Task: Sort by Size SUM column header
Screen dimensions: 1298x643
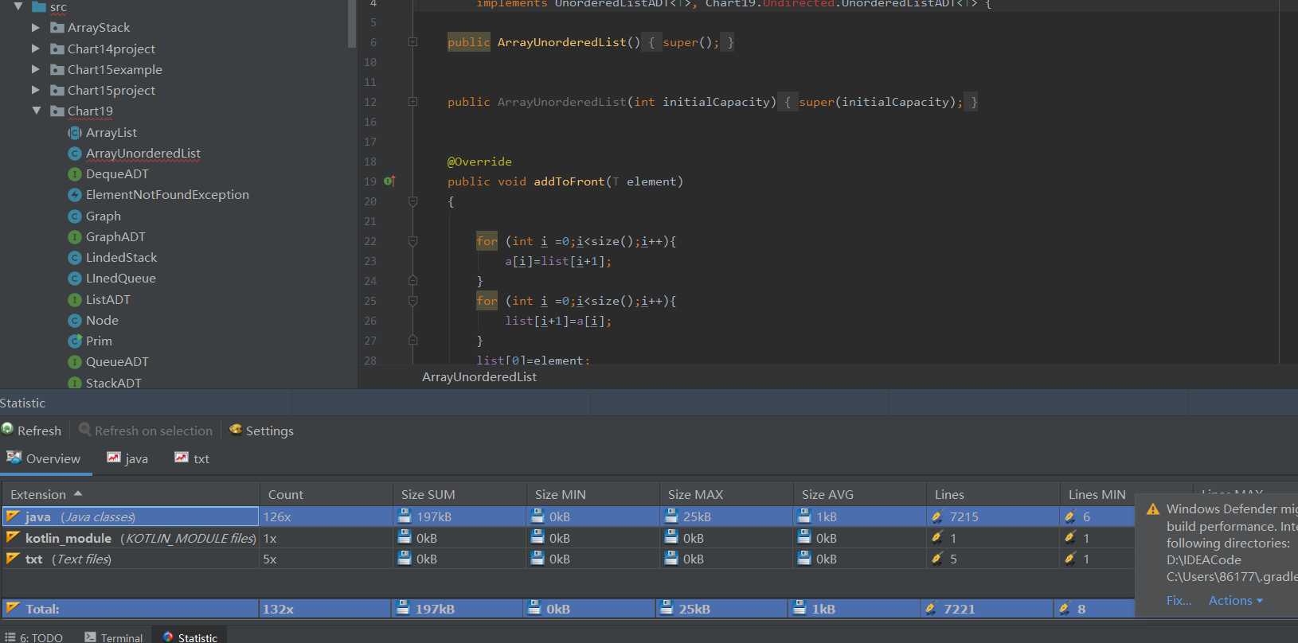Action: point(459,494)
